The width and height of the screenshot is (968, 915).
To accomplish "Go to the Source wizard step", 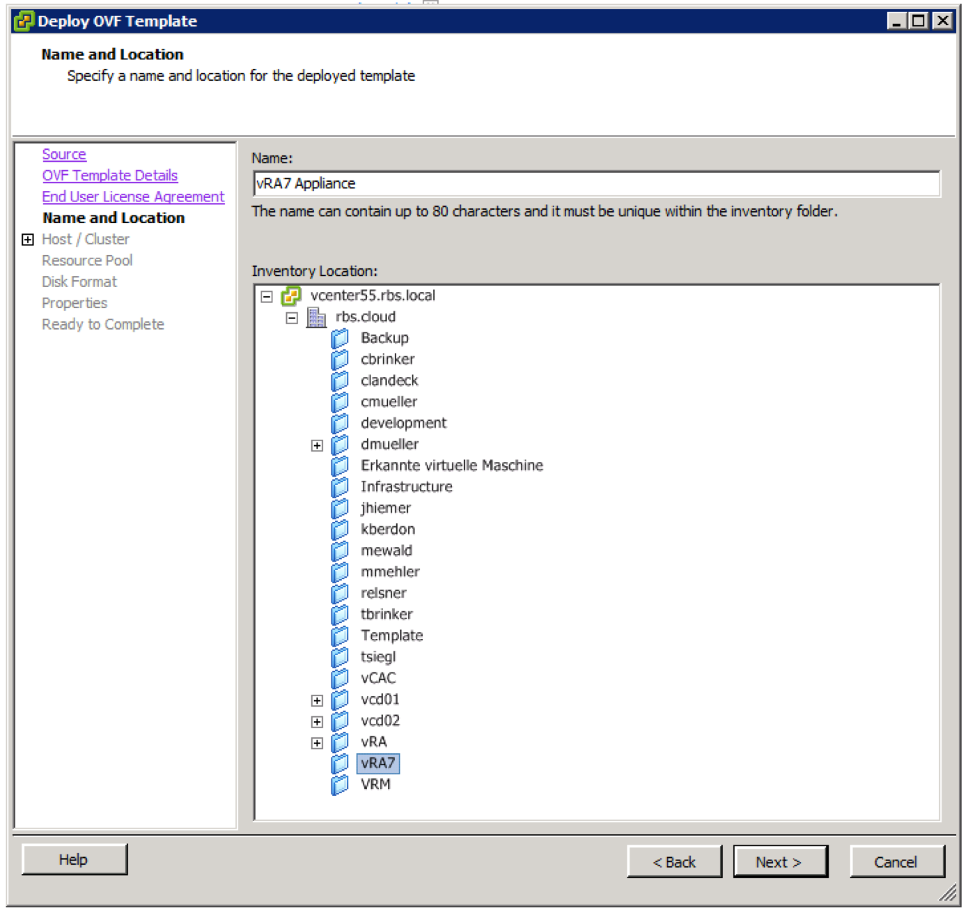I will 64,154.
